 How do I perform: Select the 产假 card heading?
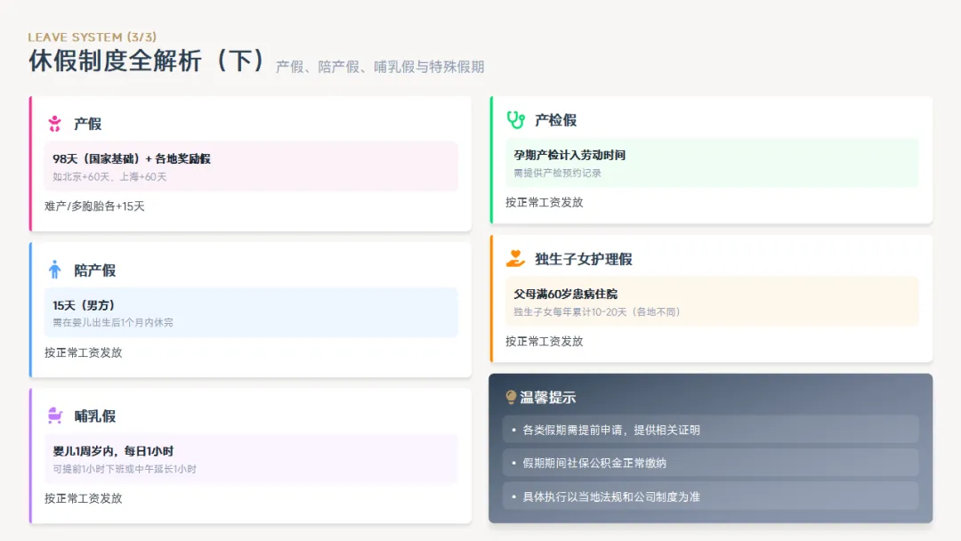[x=88, y=124]
